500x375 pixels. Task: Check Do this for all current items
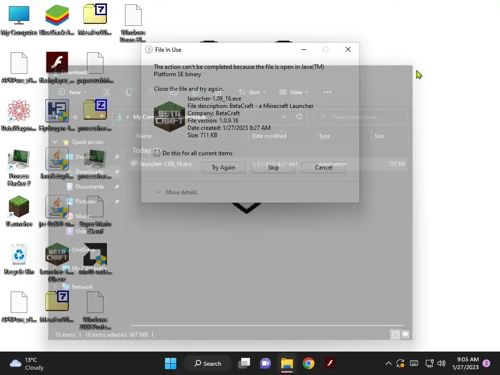point(157,153)
